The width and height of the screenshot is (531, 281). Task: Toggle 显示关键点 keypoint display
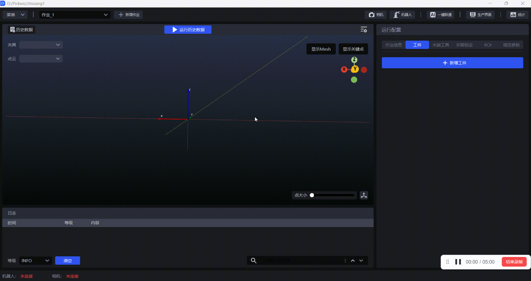tap(353, 49)
